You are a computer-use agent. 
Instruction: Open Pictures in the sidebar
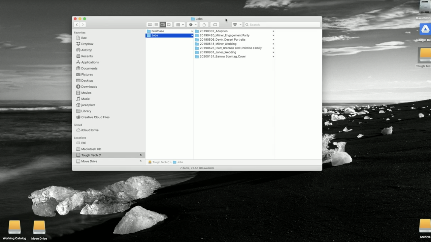tap(87, 74)
